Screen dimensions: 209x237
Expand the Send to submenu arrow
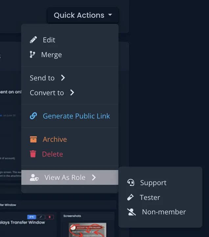pyautogui.click(x=63, y=78)
